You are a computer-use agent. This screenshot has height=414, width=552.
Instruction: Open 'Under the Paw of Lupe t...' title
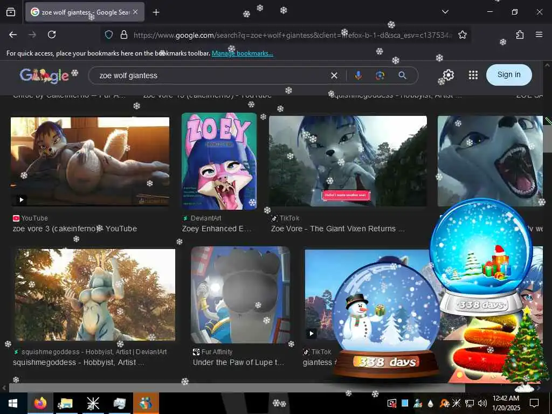pyautogui.click(x=238, y=362)
